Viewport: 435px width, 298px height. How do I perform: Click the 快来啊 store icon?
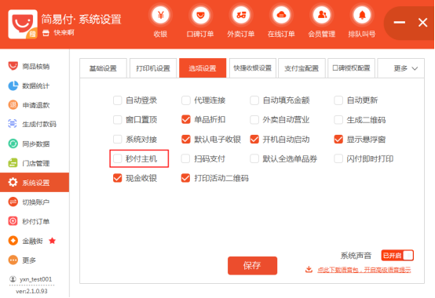pyautogui.click(x=46, y=33)
